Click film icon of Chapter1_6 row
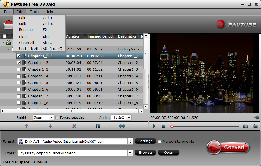The height and width of the screenshot is (166, 261). [x=24, y=89]
